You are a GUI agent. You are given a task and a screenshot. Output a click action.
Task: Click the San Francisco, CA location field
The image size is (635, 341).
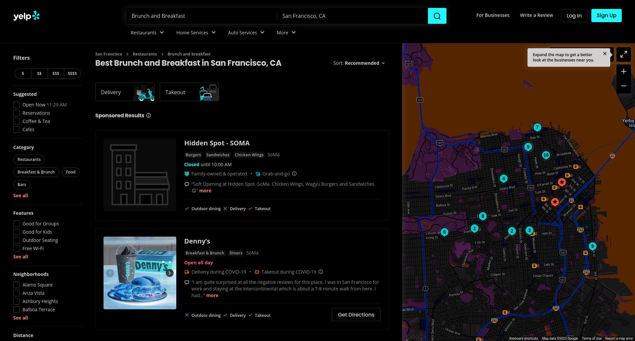click(352, 16)
